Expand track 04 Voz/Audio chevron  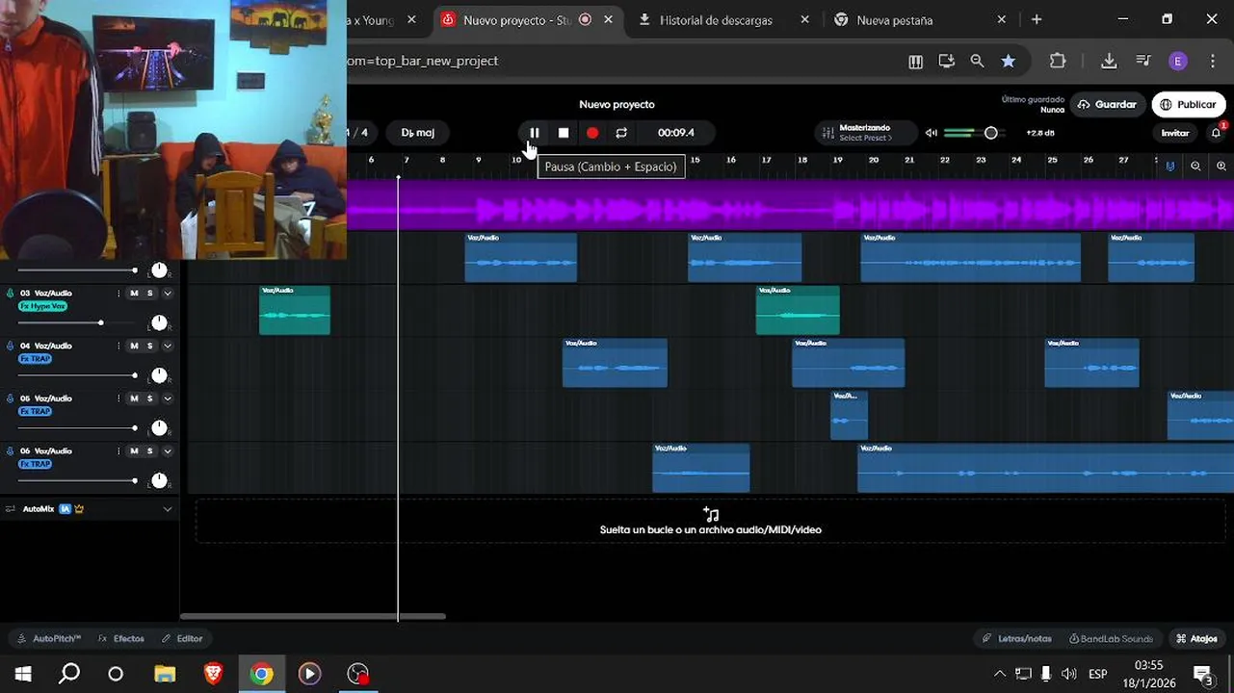(x=168, y=346)
